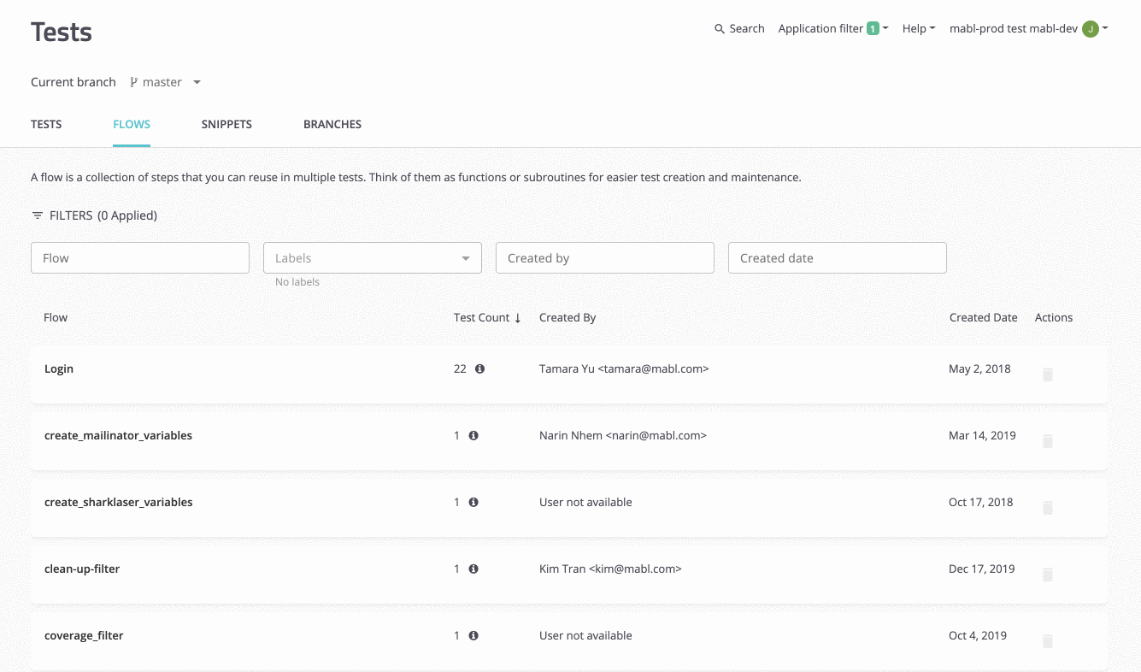This screenshot has width=1141, height=672.
Task: Click the Test Count sort arrow
Action: coord(518,318)
